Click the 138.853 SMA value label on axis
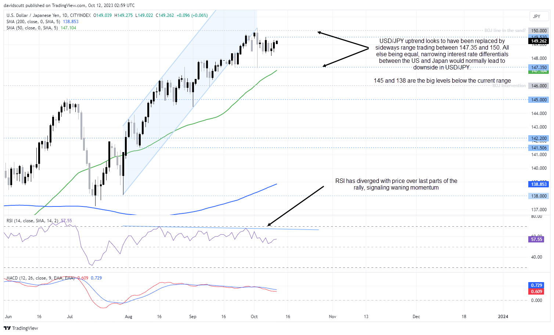 539,184
